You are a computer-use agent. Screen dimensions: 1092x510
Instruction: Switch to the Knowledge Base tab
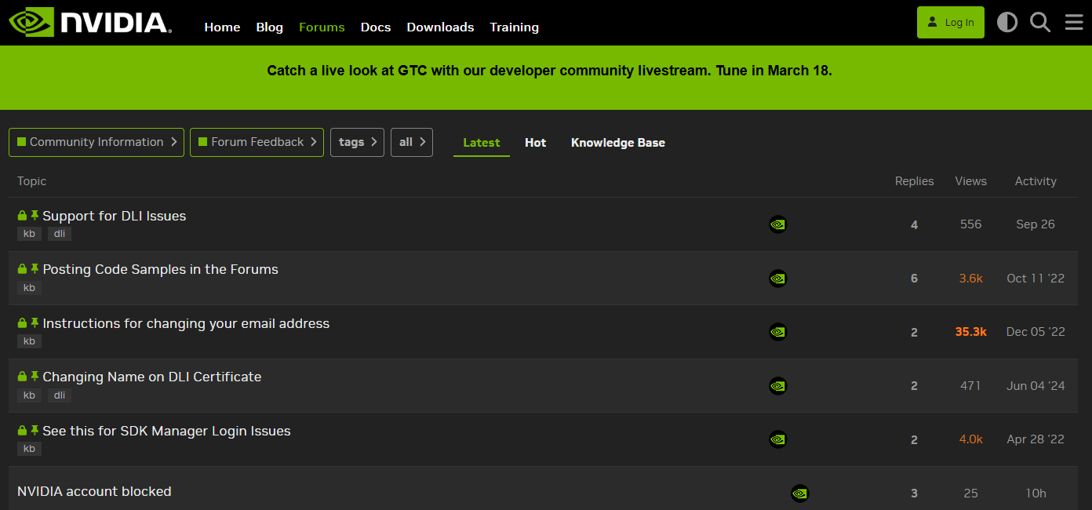click(618, 143)
